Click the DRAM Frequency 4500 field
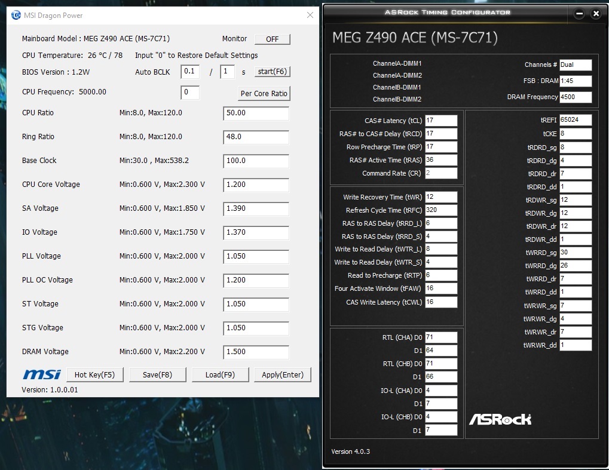 click(576, 97)
